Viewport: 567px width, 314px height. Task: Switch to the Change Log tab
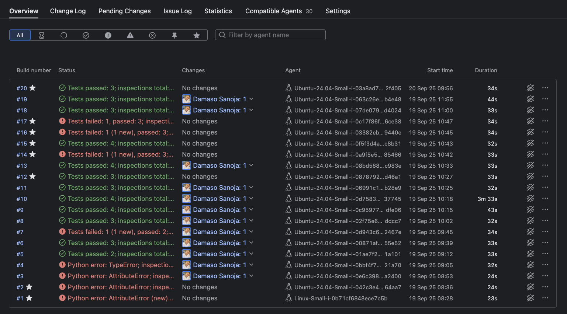(68, 11)
